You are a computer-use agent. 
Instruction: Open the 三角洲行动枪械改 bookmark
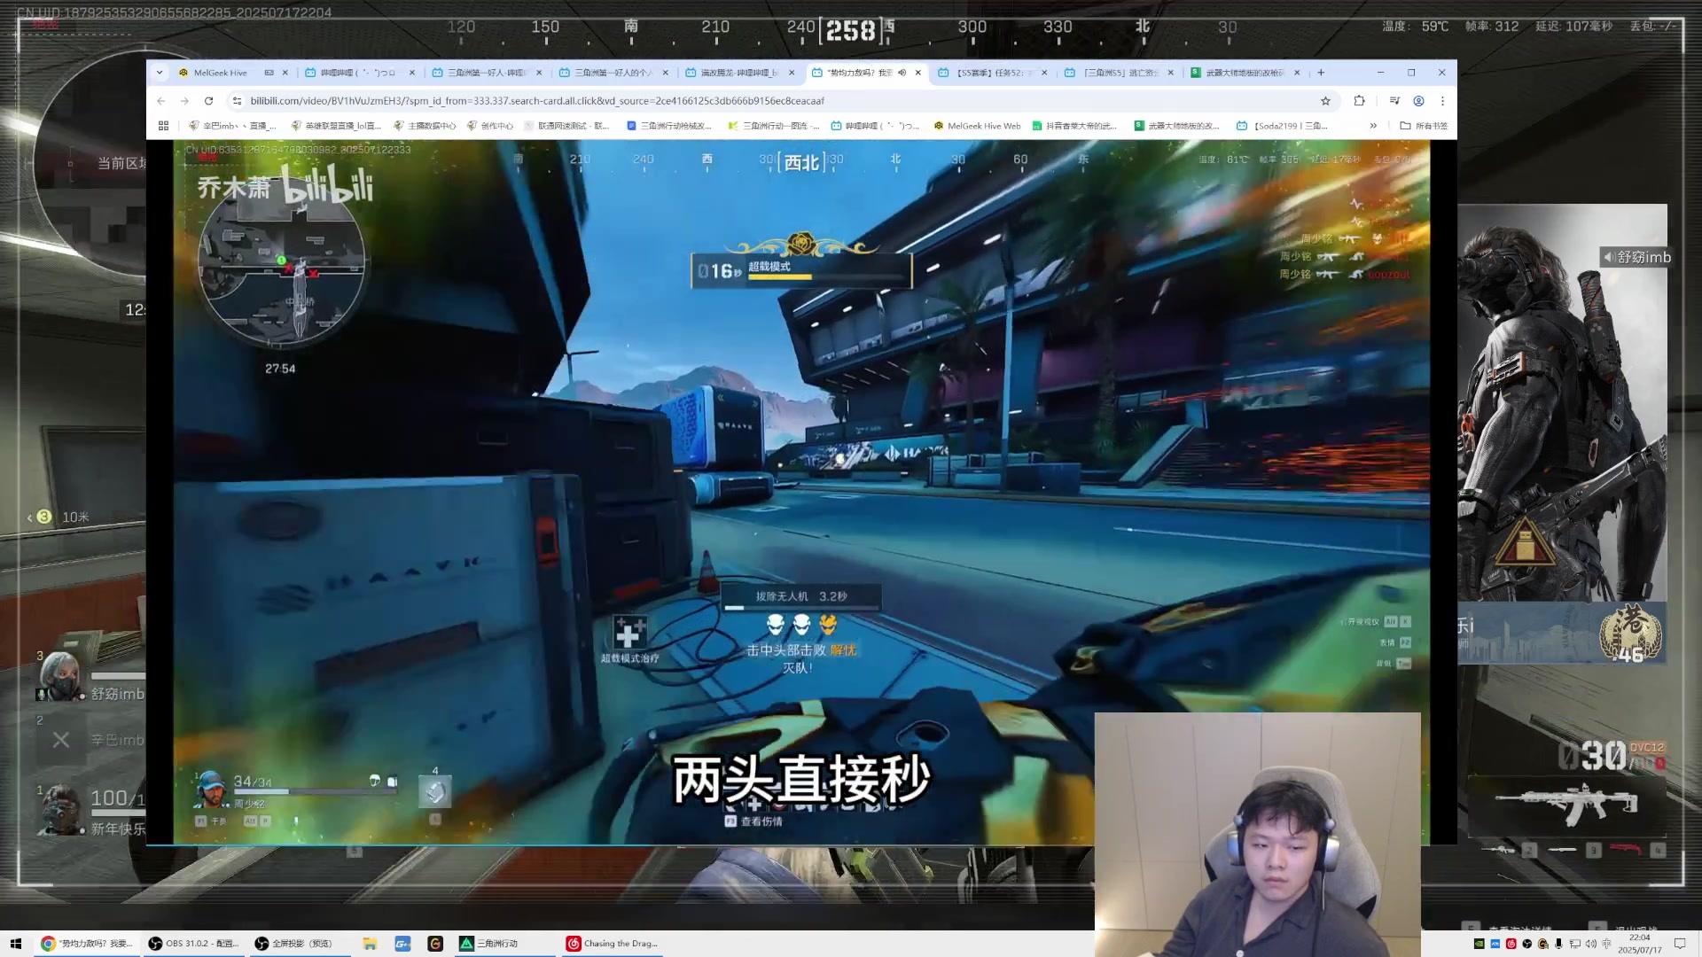669,126
